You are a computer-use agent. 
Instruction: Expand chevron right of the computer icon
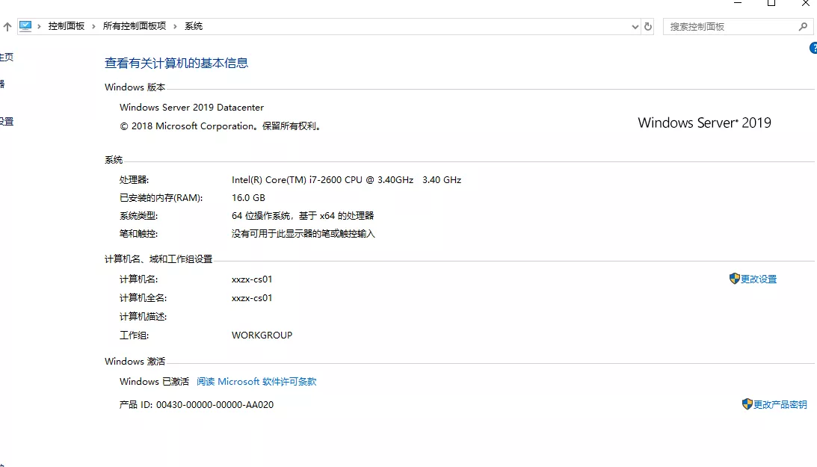tap(40, 26)
